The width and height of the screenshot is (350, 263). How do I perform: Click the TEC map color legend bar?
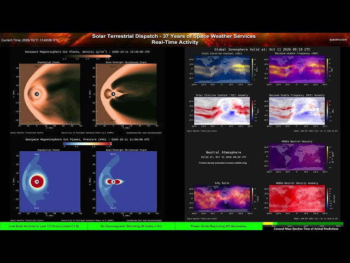click(x=253, y=70)
